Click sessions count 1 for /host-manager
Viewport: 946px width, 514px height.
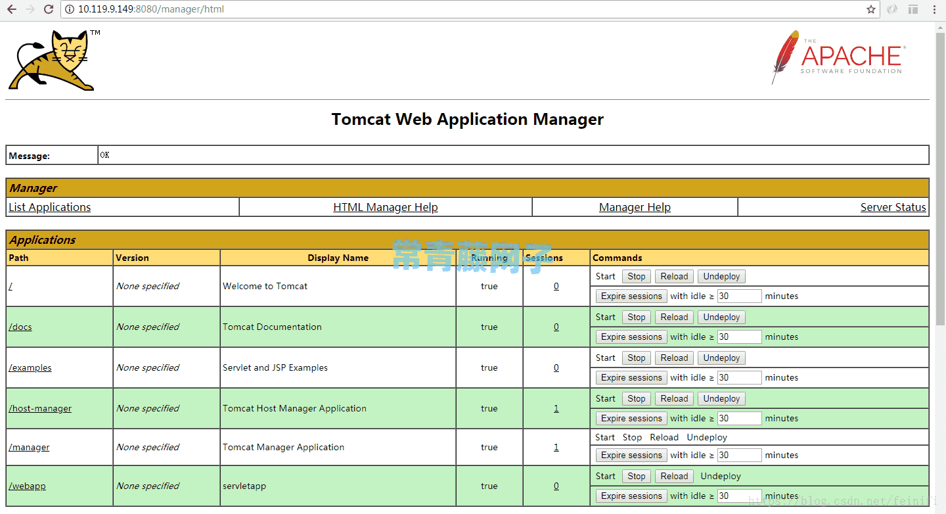(x=556, y=408)
